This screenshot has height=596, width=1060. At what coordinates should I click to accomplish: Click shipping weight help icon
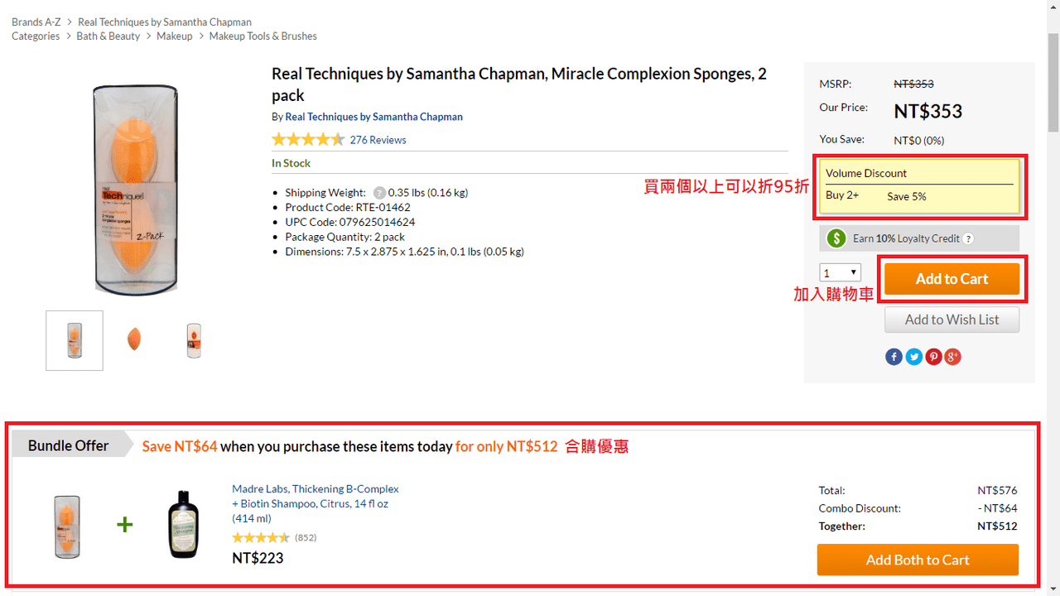(379, 193)
